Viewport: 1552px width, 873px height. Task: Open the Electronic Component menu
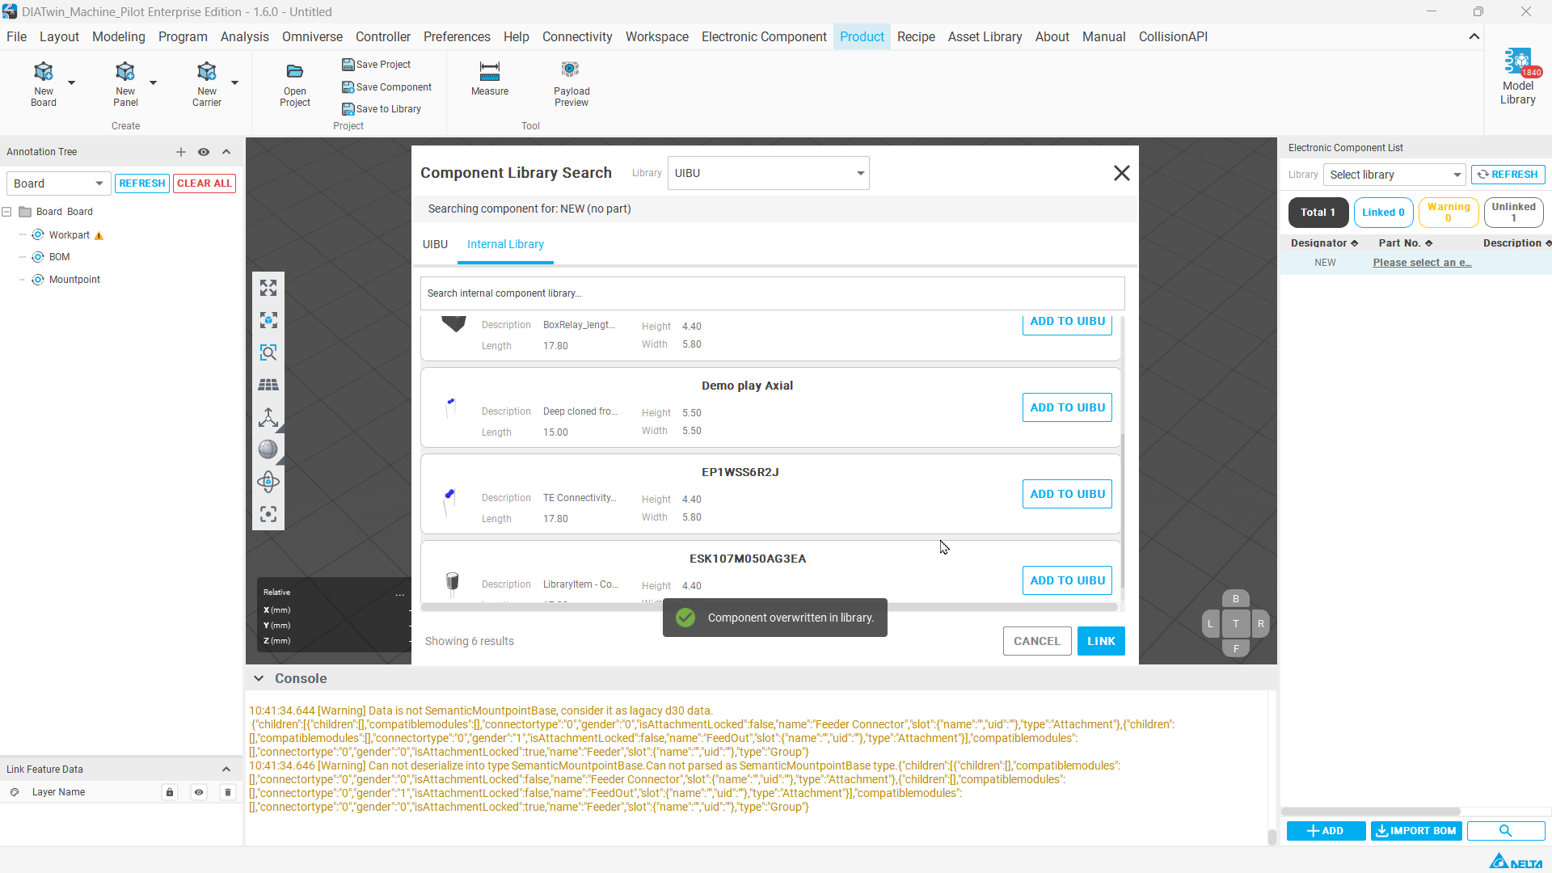(x=764, y=36)
